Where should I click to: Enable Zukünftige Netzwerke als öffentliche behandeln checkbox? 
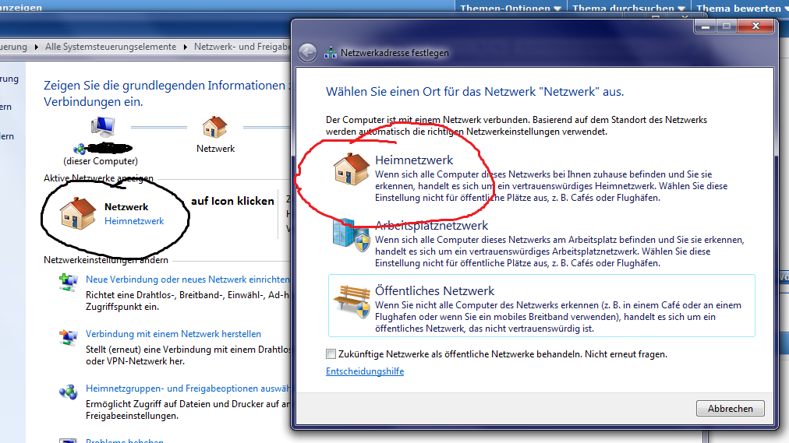[x=331, y=354]
